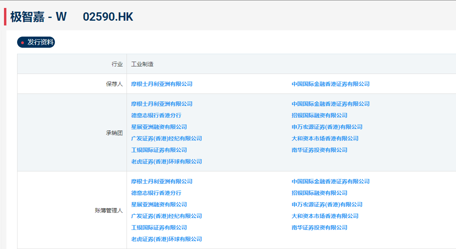Open 老虎证券(香港)环球有限公司 in 承销团 section
This screenshot has width=456, height=249.
click(x=166, y=161)
